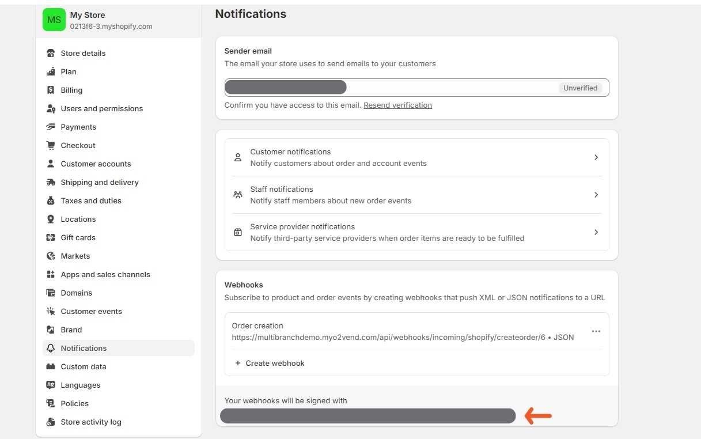Screen dimensions: 701x439
Task: Switch to the Notifications settings section
Action: 84,348
